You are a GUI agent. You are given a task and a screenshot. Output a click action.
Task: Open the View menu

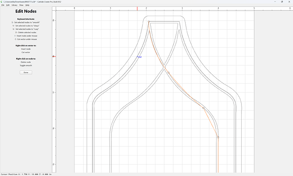pos(21,5)
